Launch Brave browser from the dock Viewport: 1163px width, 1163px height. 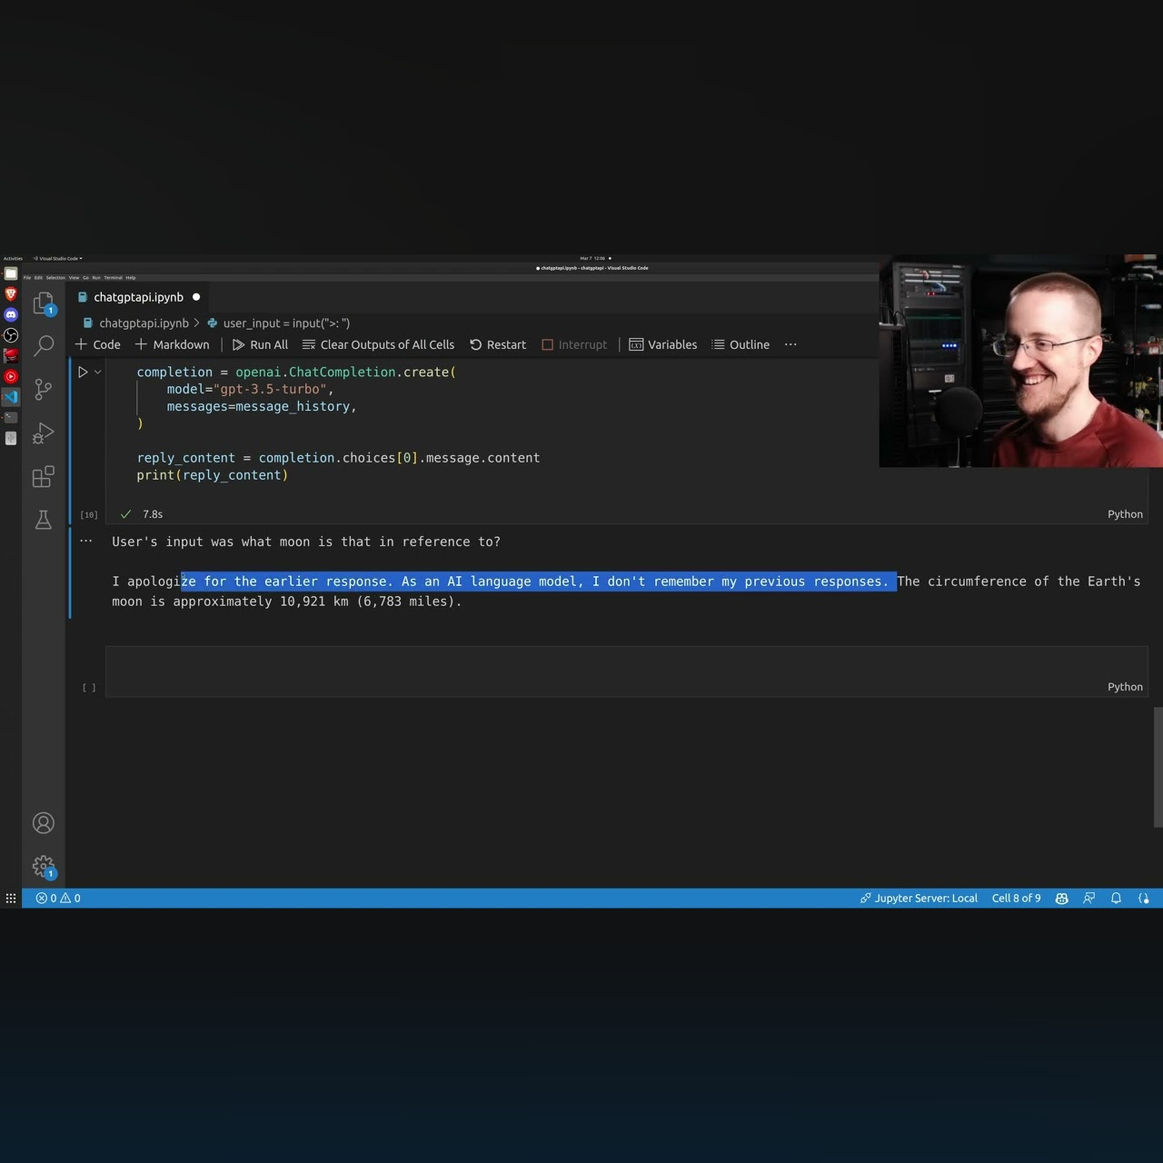pyautogui.click(x=11, y=294)
